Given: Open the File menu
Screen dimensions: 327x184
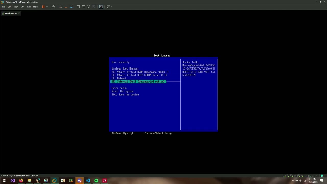Looking at the screenshot, I should [x=4, y=7].
